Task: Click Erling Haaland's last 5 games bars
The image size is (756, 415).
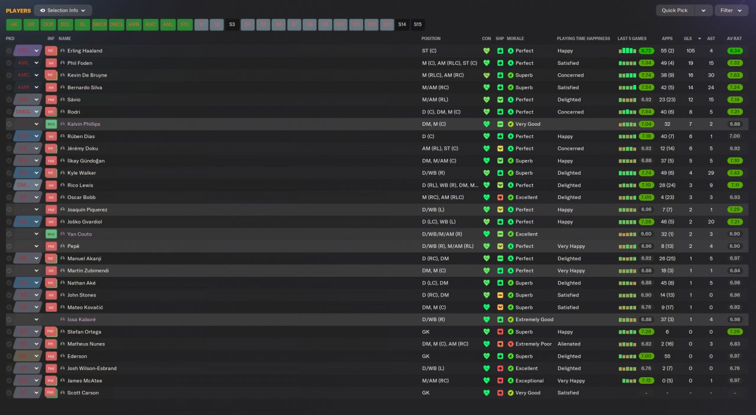Action: 627,51
